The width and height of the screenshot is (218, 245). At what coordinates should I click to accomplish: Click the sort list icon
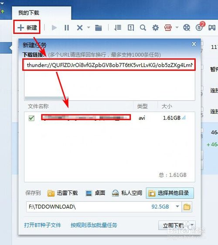click(118, 28)
